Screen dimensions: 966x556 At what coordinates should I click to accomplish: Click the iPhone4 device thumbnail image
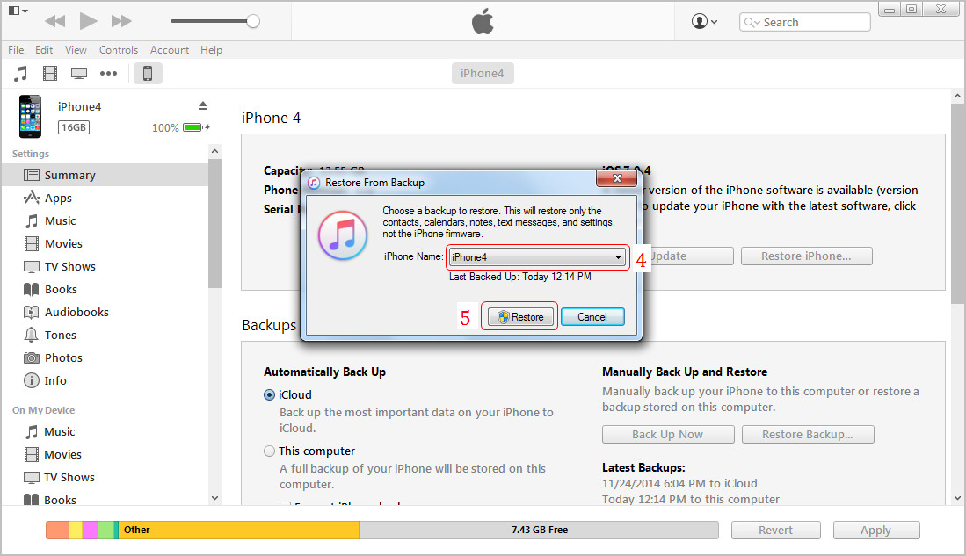tap(30, 116)
